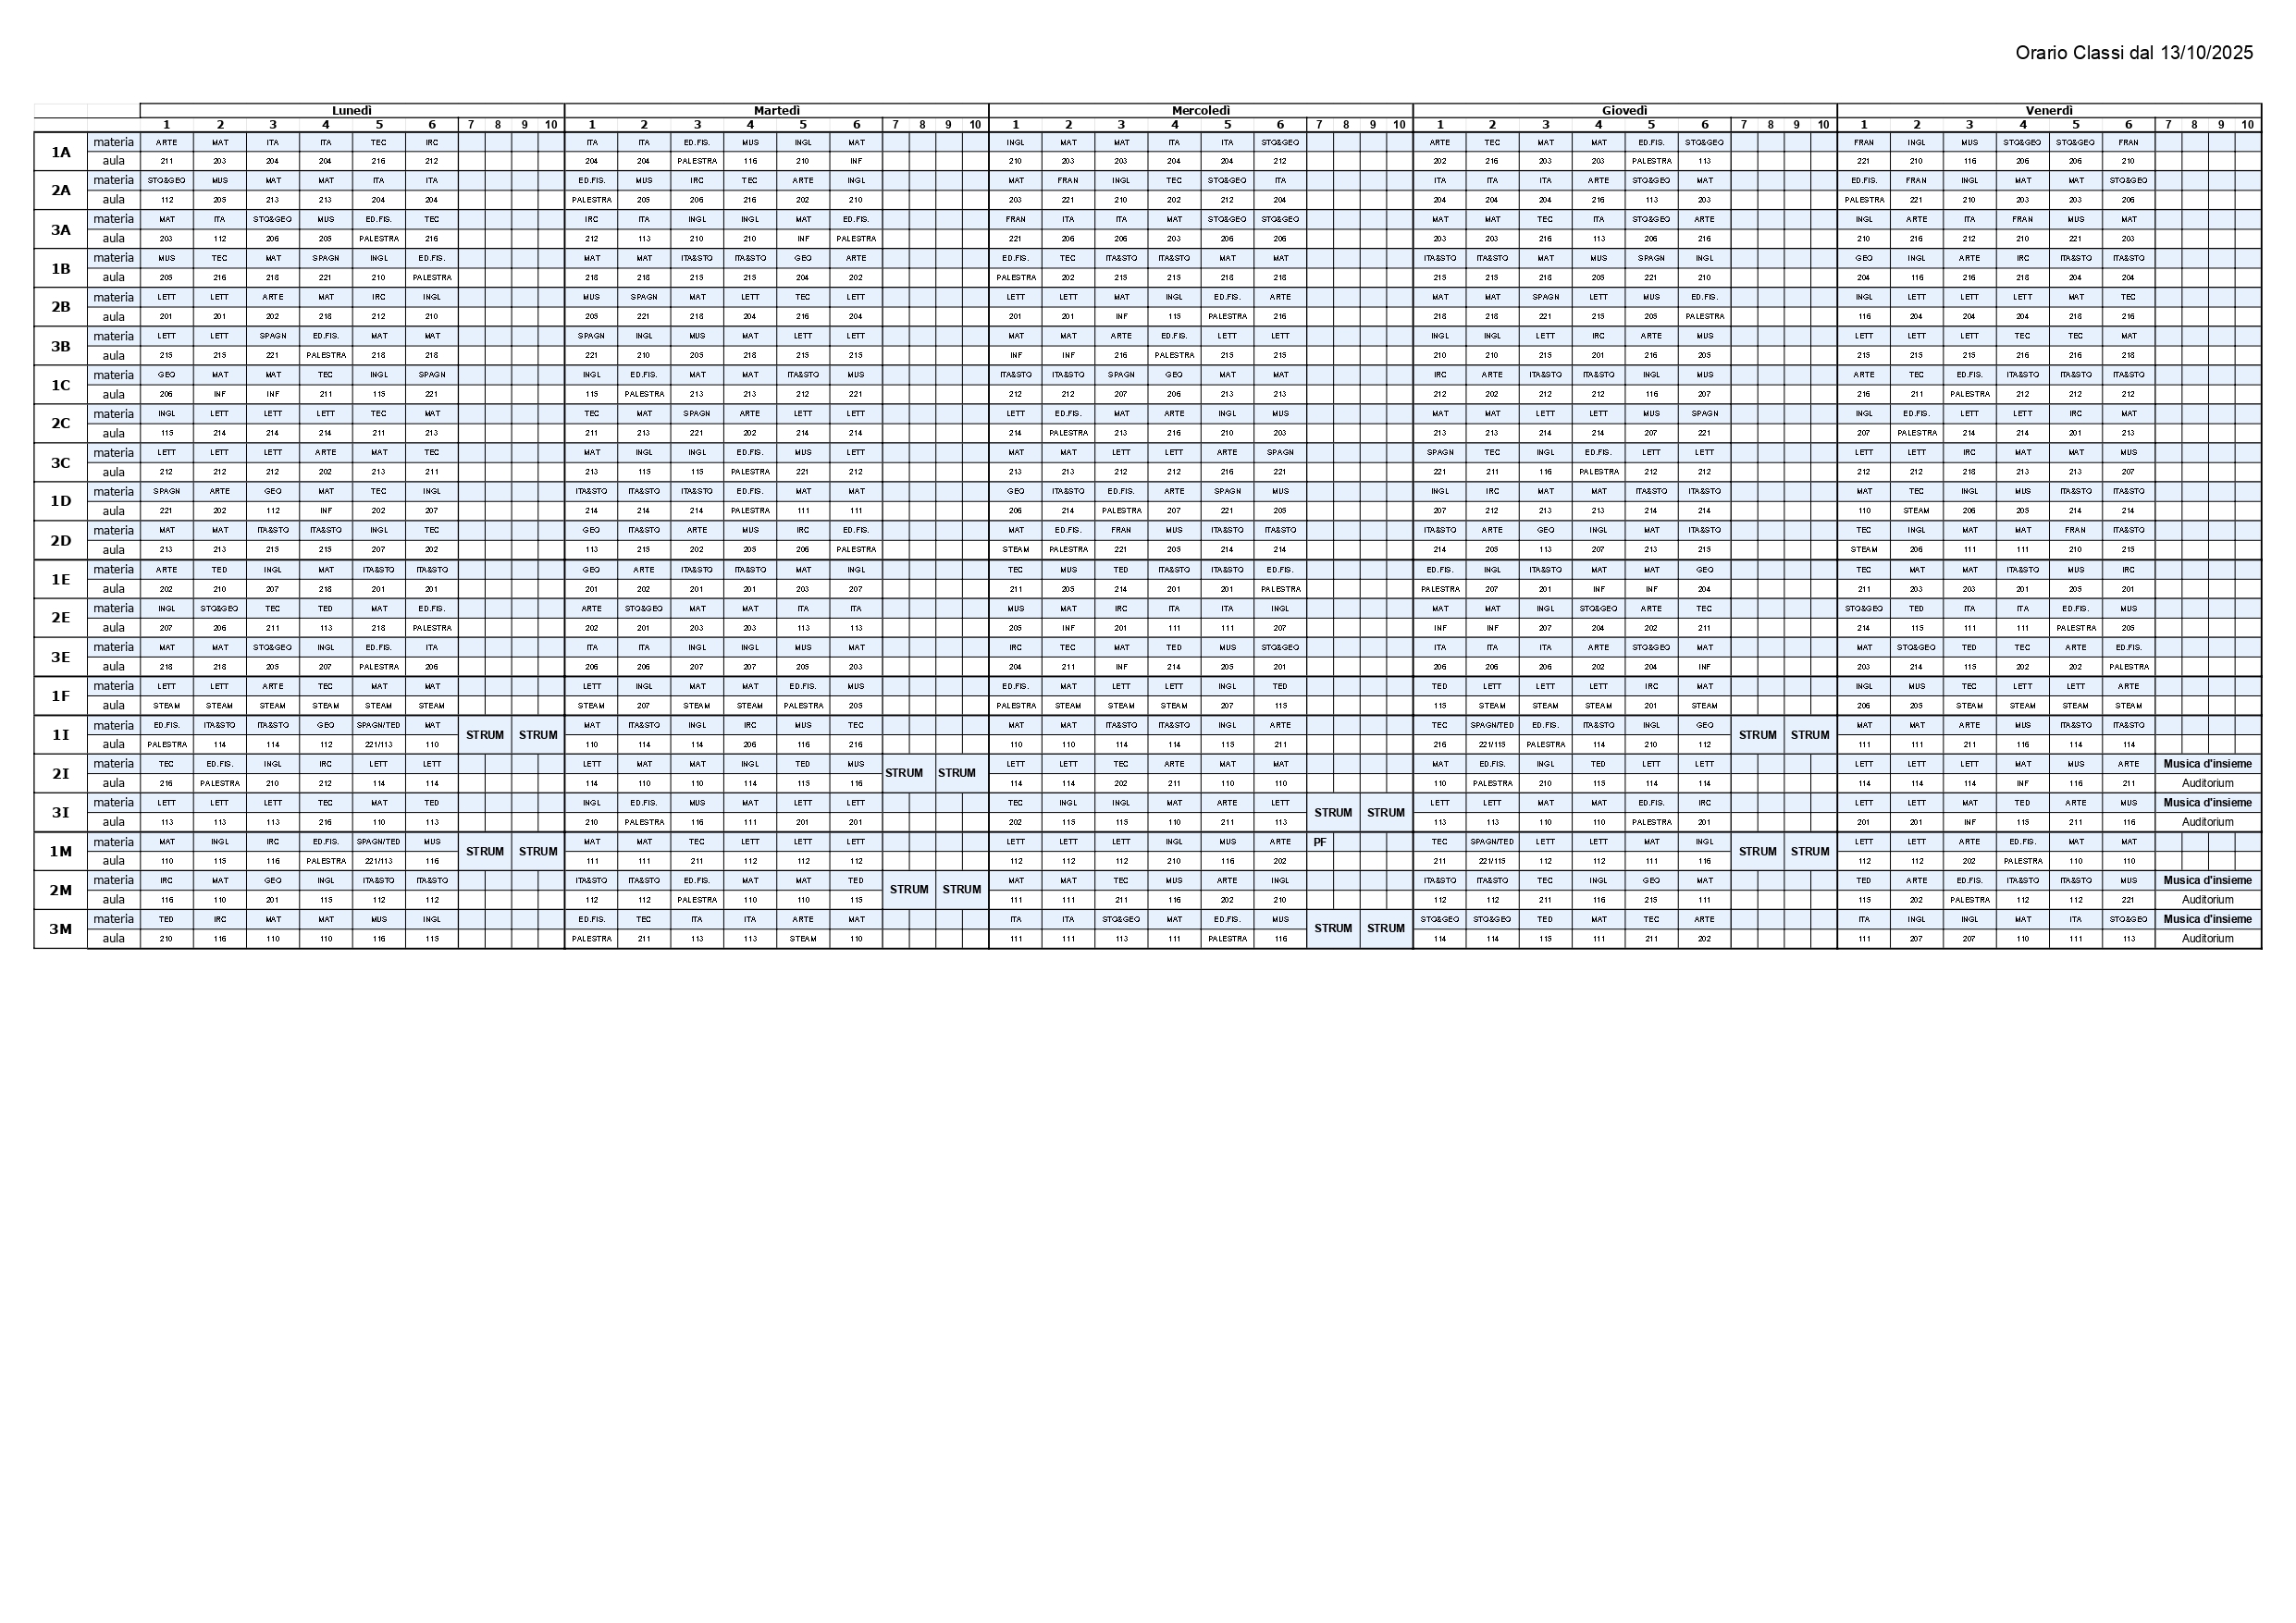Click the Auditorium cell in the 3M row
The image size is (2296, 1623).
2207,939
